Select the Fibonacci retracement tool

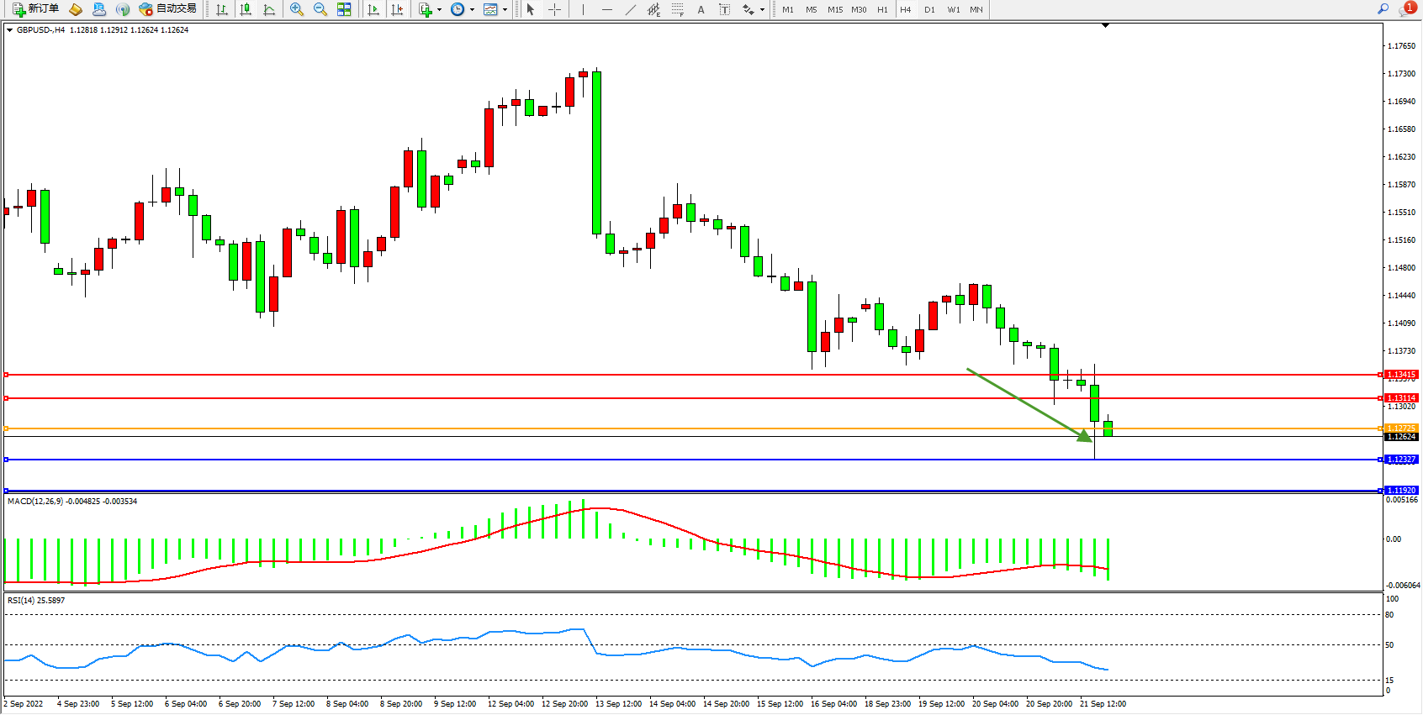coord(678,9)
